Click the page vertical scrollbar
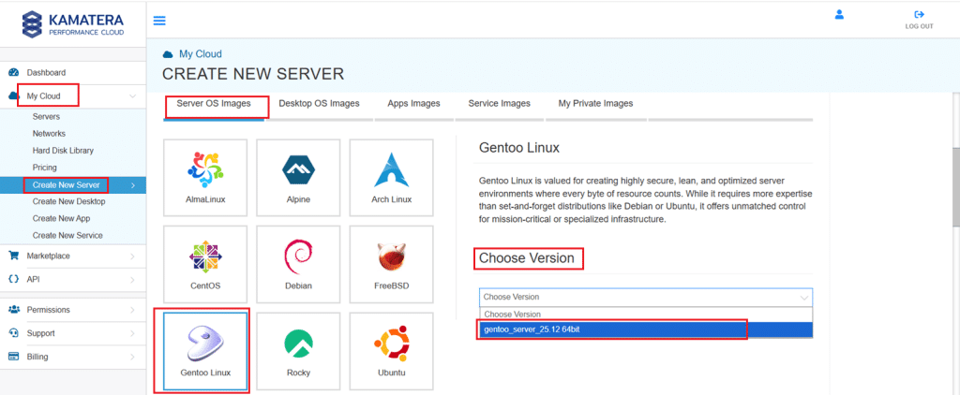 point(955,186)
